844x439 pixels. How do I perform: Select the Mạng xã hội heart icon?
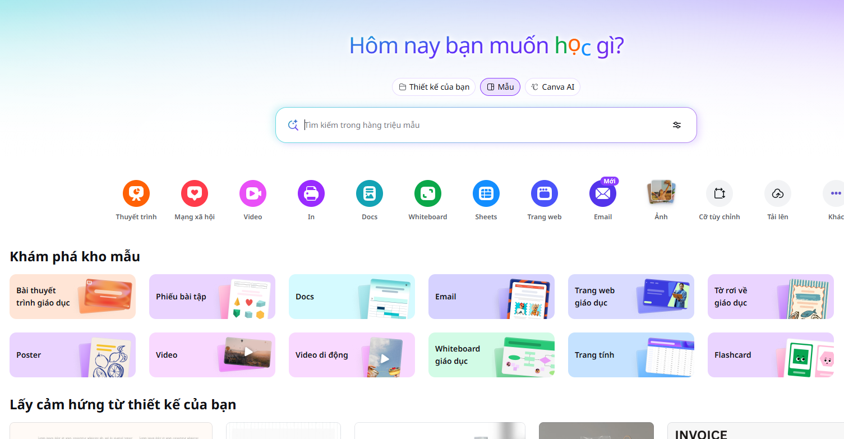[x=195, y=193]
